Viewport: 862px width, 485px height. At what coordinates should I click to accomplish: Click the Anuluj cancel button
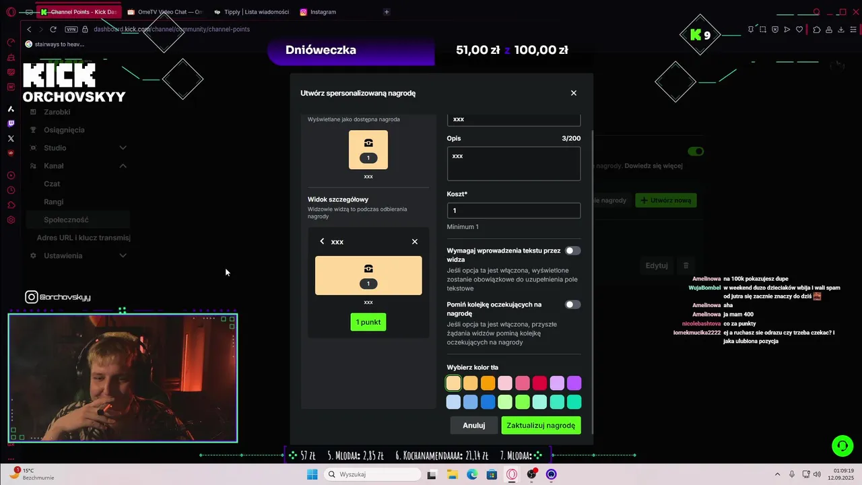pos(474,425)
